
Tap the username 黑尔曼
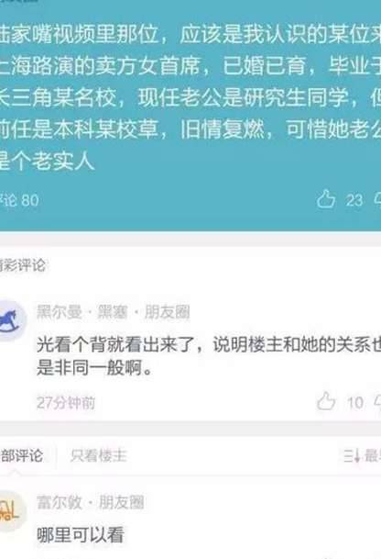pos(60,312)
